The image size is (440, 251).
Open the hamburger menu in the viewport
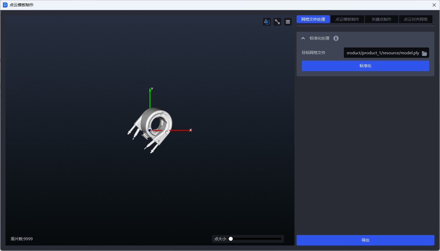point(288,22)
